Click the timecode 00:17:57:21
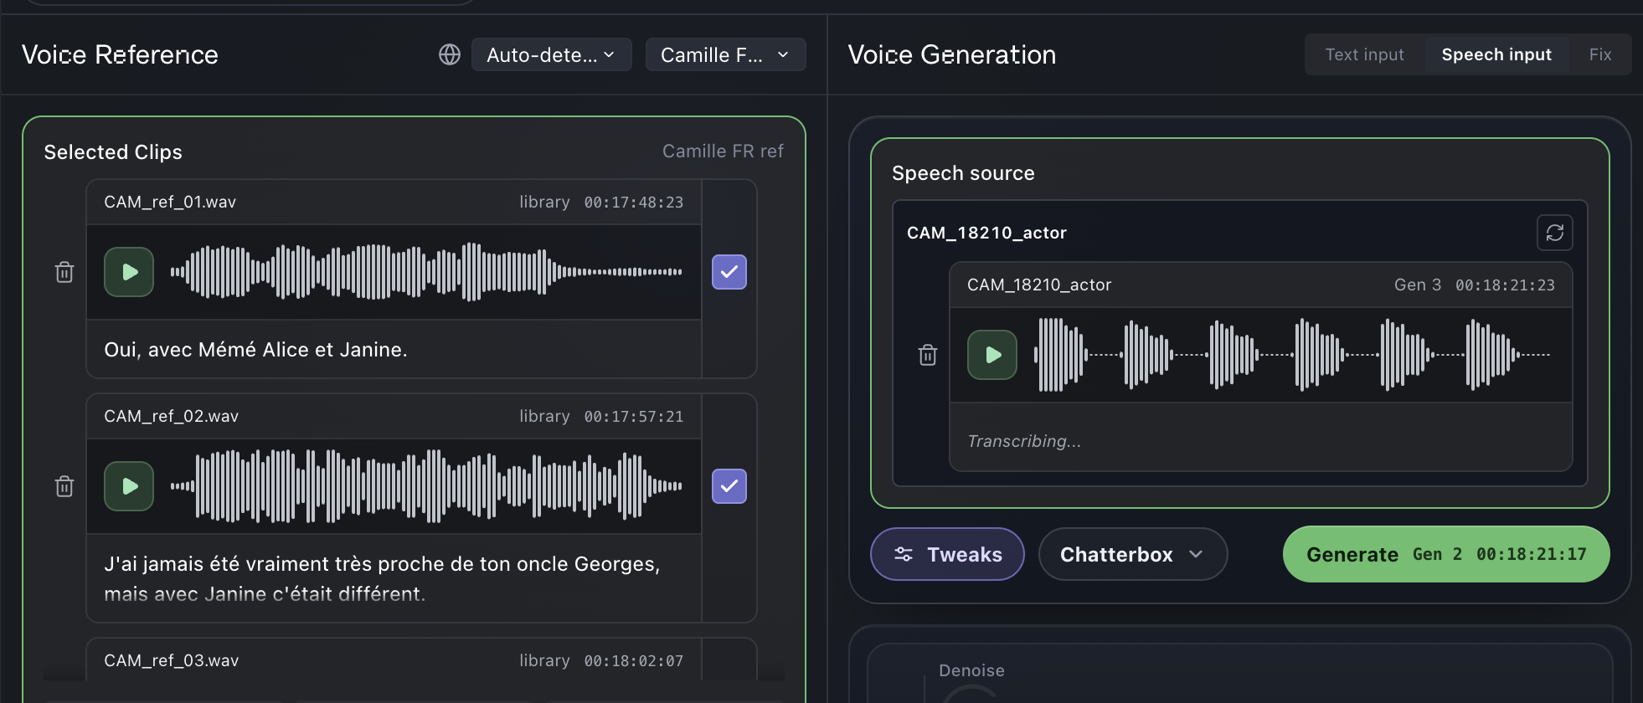Viewport: 1643px width, 703px height. tap(634, 416)
